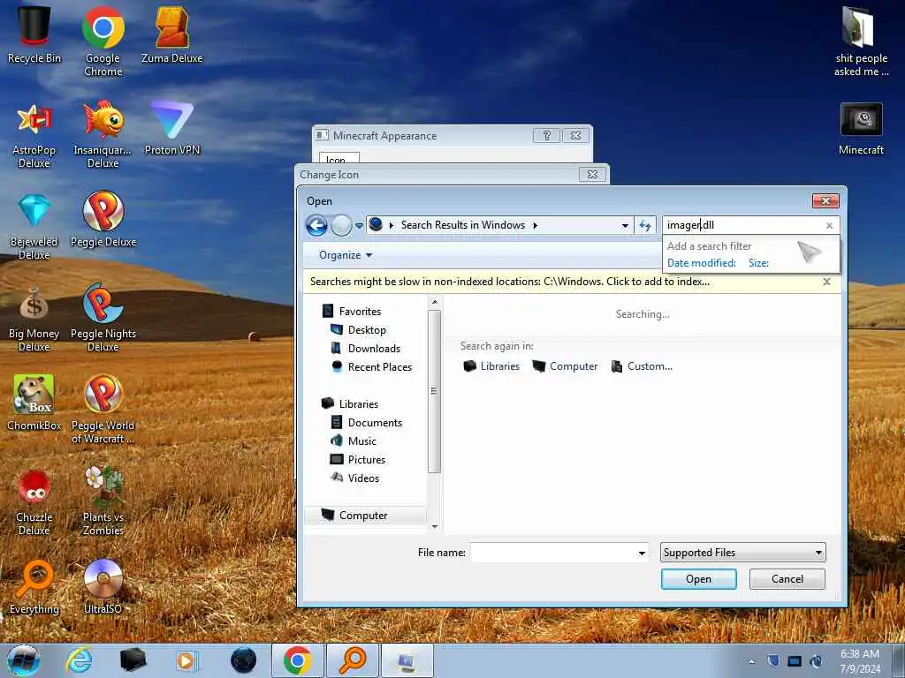
Task: Search again in a Custom location
Action: [642, 366]
